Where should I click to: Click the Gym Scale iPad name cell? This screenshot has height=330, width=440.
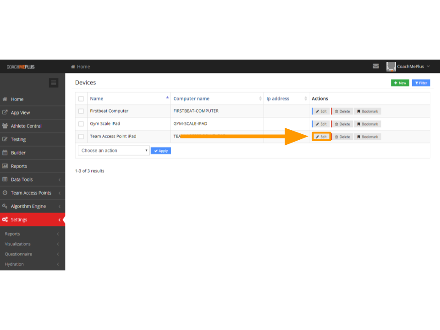(105, 123)
